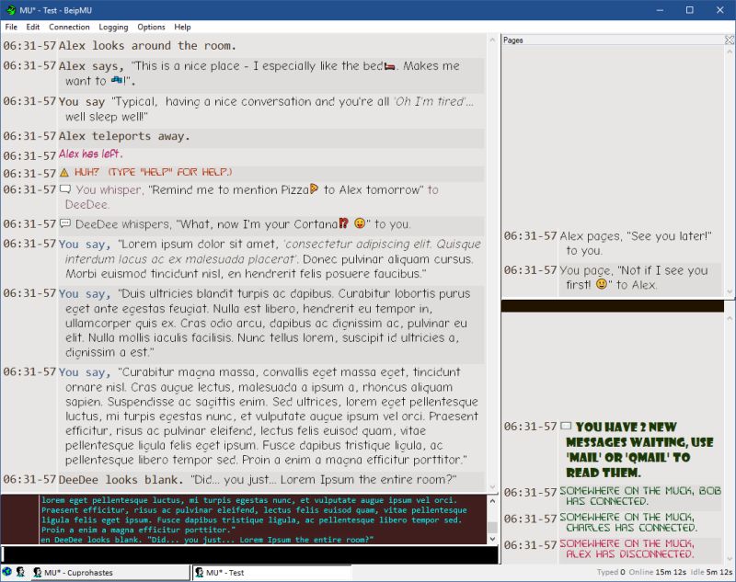Open the Edit menu
Viewport: 736px width, 582px height.
tap(33, 27)
